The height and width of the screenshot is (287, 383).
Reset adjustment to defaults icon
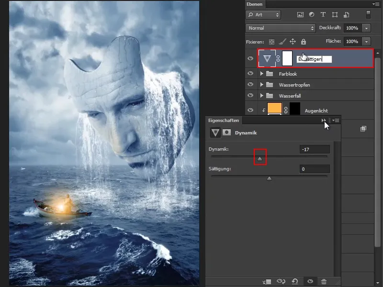(x=295, y=282)
